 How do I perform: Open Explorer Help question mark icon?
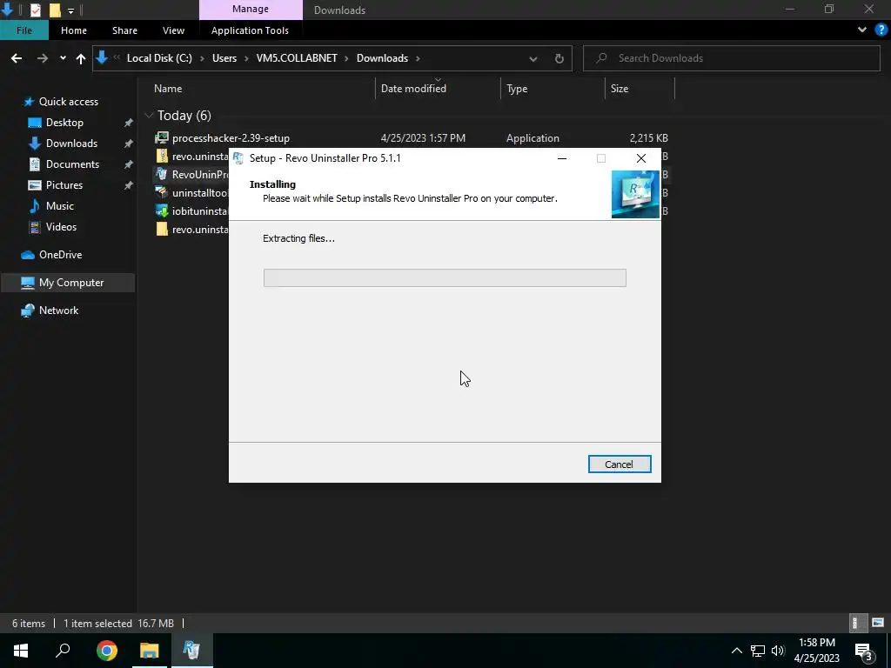tap(881, 30)
